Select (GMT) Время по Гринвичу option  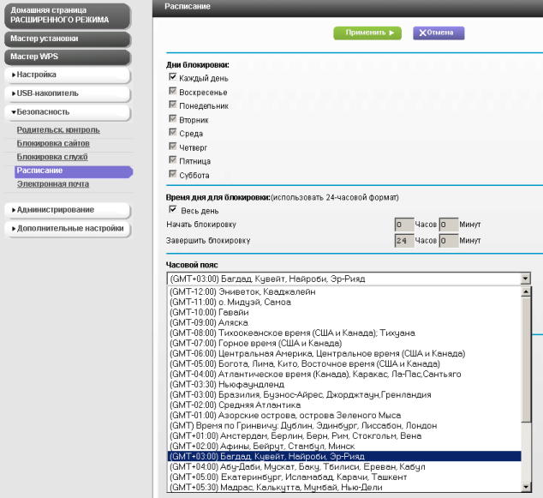click(344, 425)
